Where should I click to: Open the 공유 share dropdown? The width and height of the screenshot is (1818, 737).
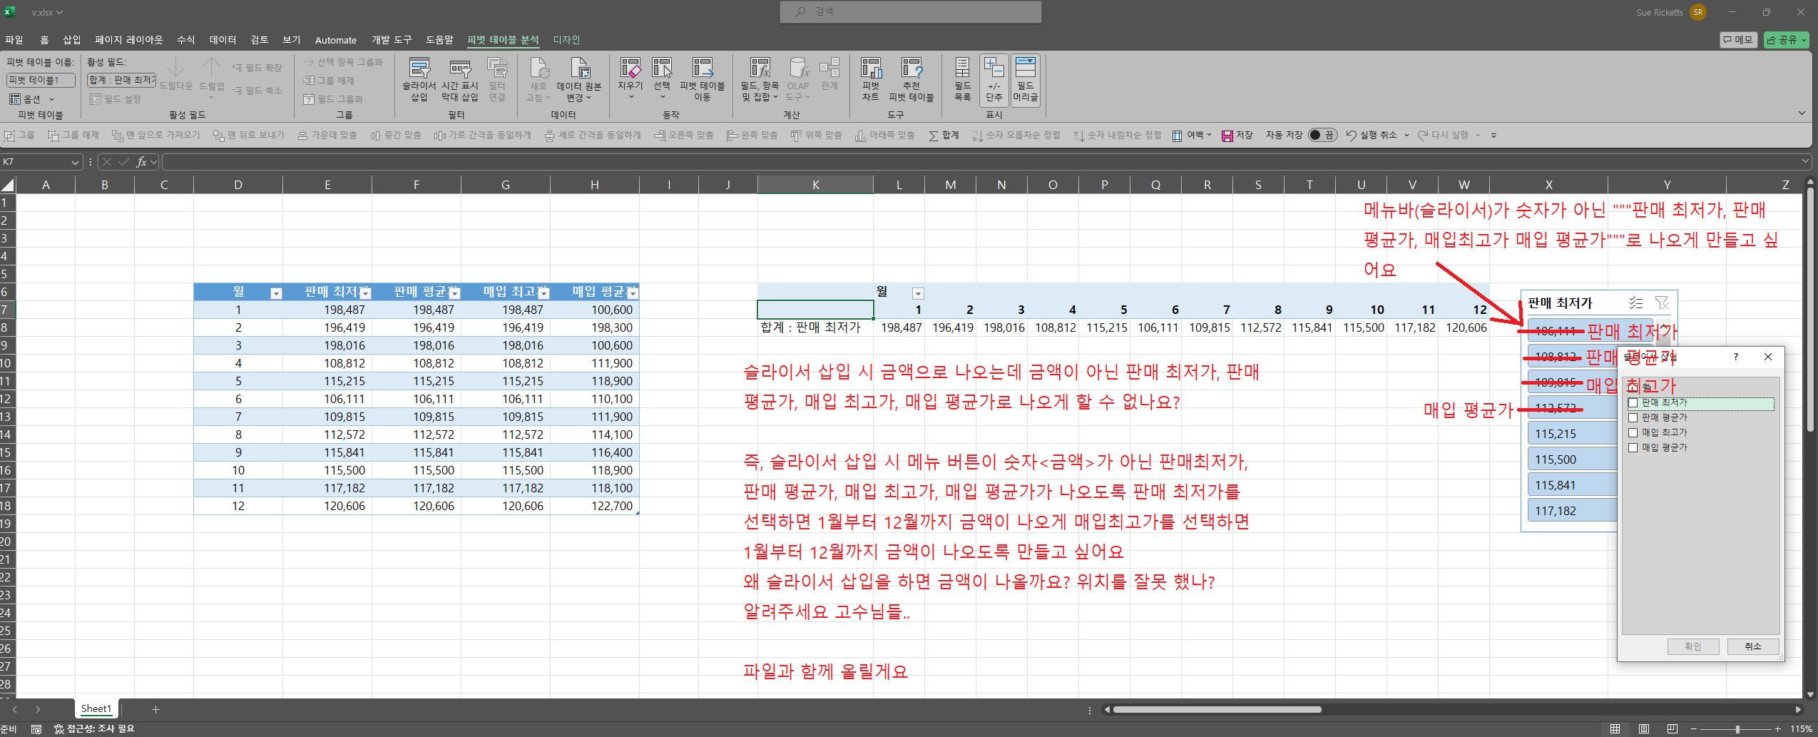coord(1787,40)
